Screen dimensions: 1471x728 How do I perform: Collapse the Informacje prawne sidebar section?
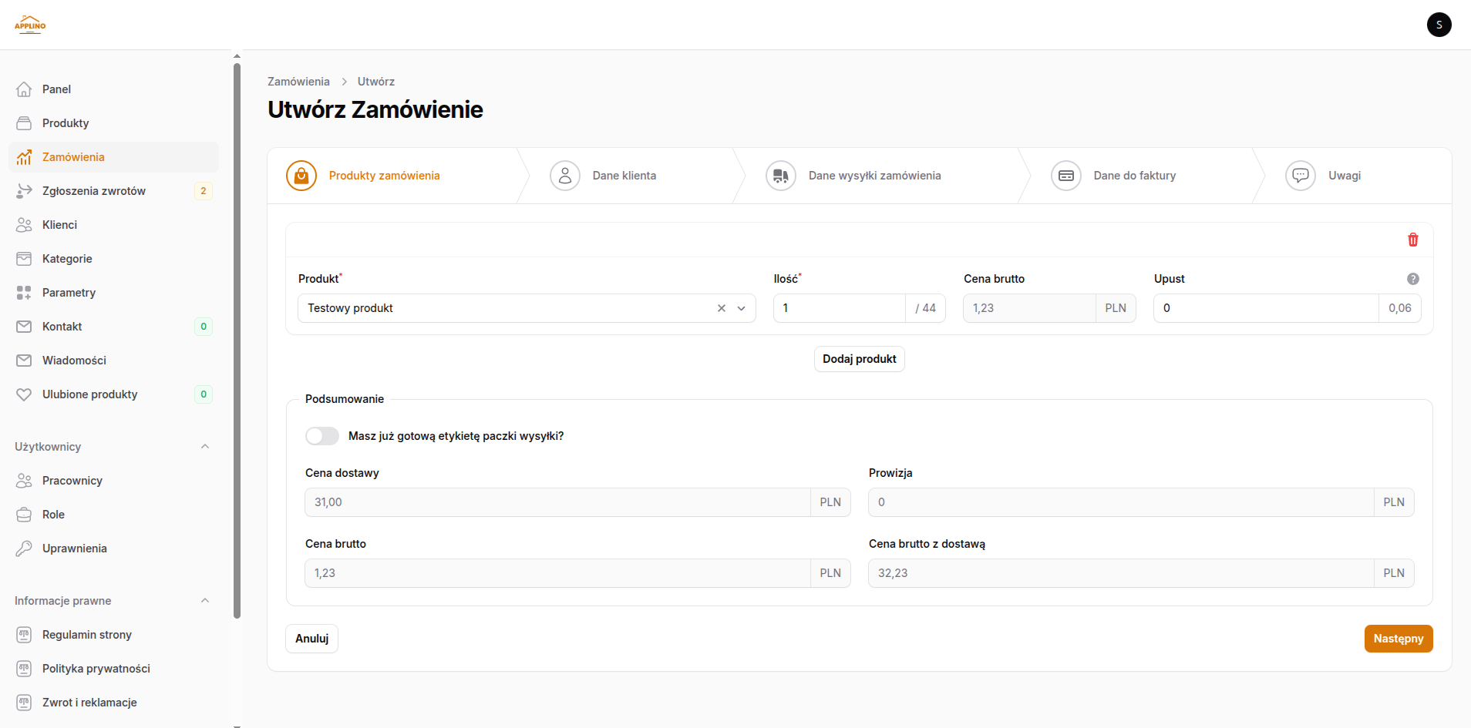[205, 601]
